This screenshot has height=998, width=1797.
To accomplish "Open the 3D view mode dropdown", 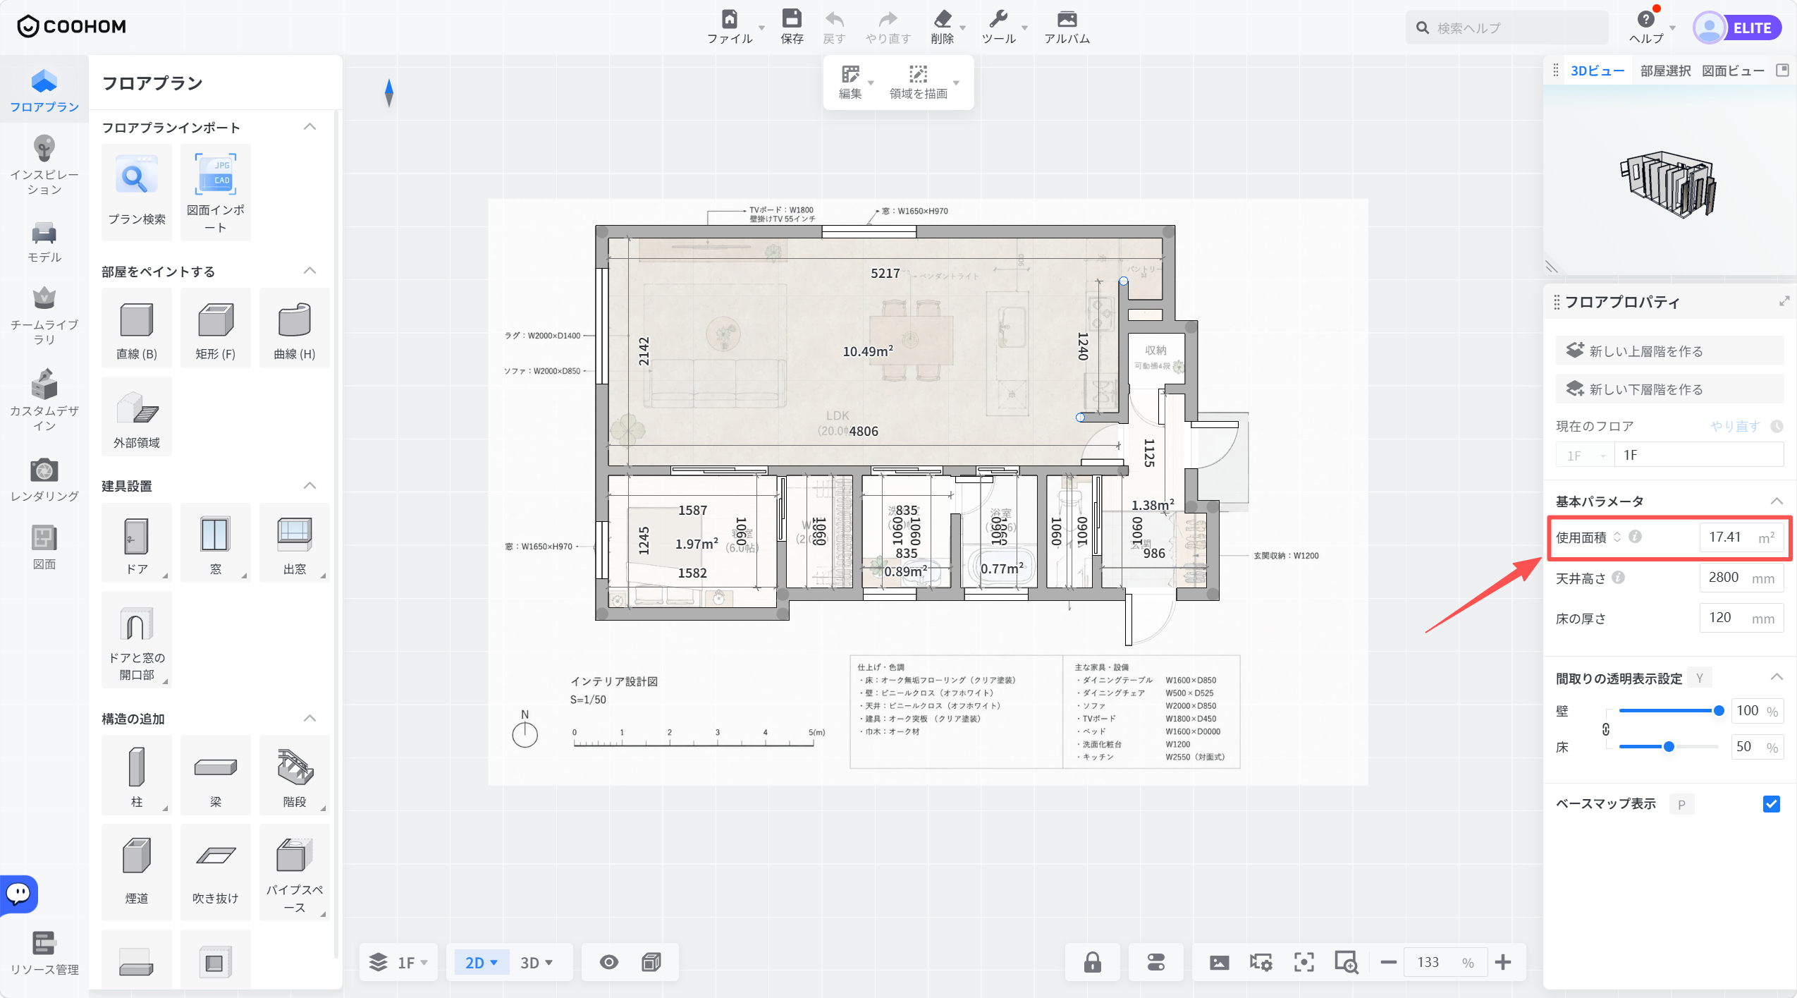I will tap(536, 962).
